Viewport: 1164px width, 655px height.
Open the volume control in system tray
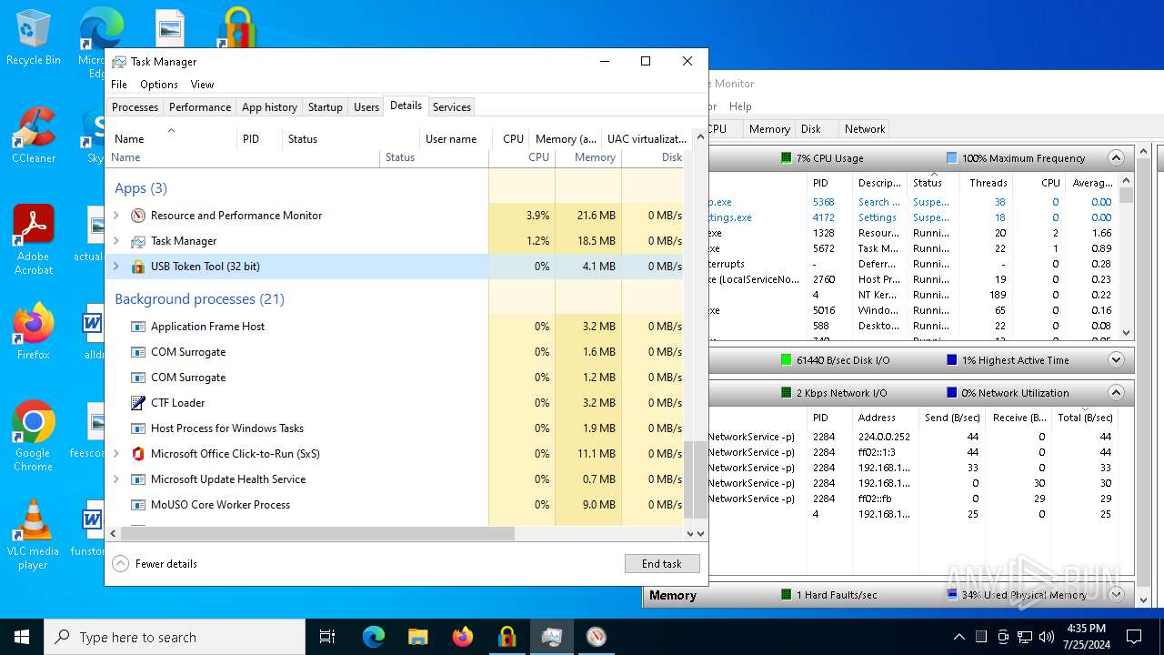(1047, 637)
